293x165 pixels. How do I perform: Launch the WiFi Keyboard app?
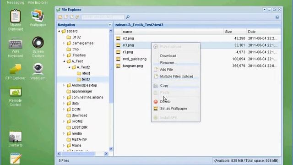coord(15,47)
